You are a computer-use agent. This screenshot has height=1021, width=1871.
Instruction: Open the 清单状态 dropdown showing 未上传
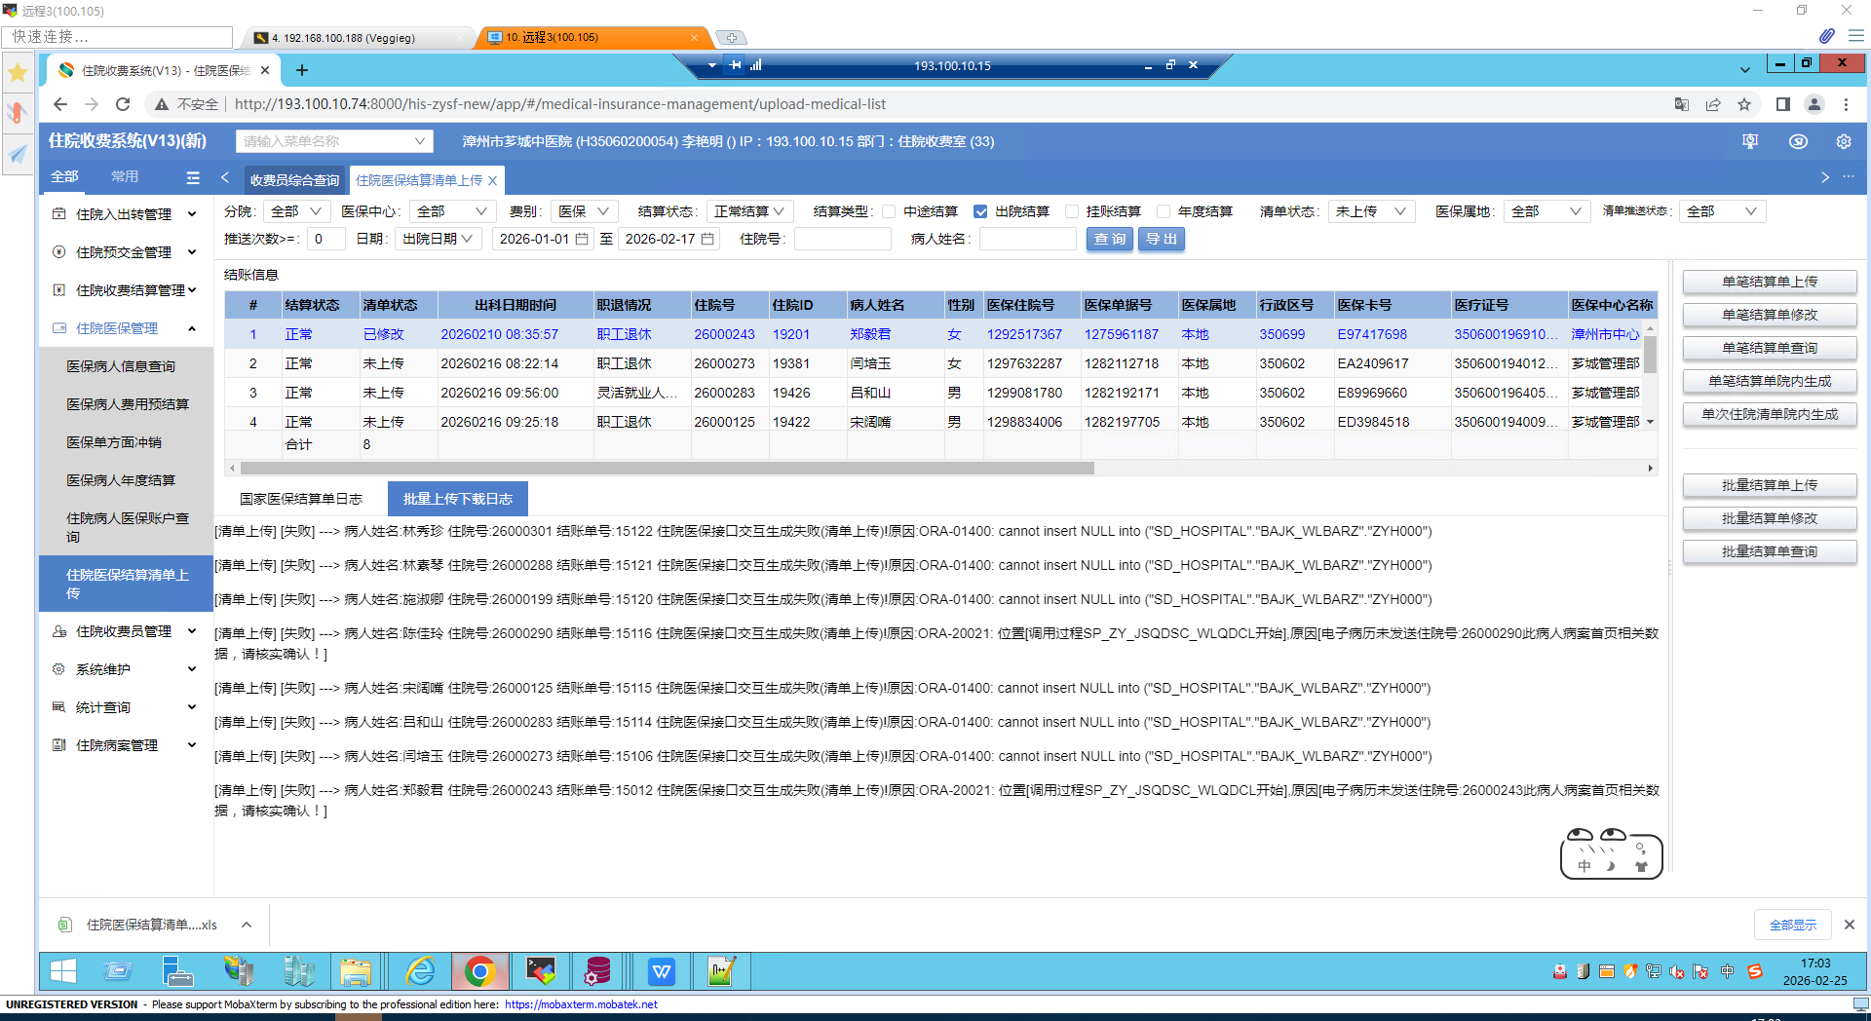(x=1371, y=211)
